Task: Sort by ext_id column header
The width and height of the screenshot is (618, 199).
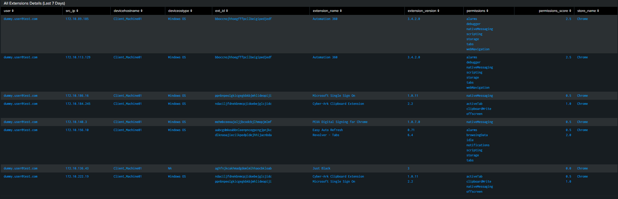Action: tap(222, 11)
